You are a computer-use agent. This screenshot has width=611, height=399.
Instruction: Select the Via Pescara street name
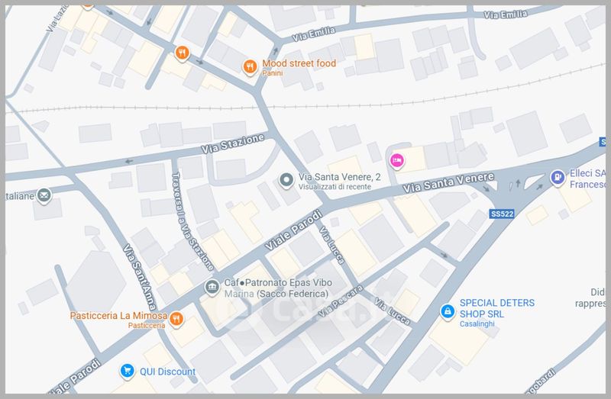tap(340, 300)
